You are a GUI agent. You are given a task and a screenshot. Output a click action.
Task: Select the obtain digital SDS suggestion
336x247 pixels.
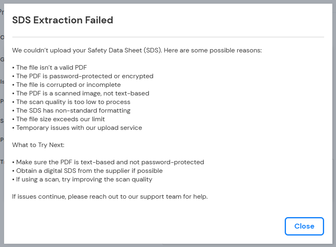click(x=87, y=170)
